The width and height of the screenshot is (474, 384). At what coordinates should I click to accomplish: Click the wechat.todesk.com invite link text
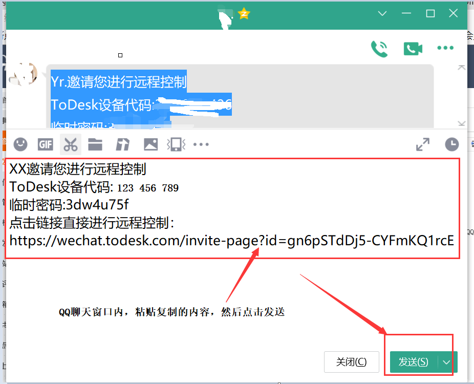click(231, 240)
